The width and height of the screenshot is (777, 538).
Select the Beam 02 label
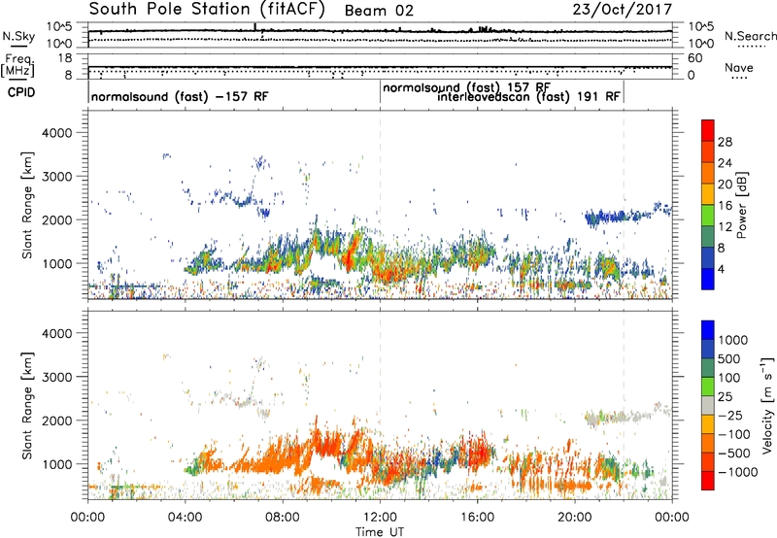coord(379,11)
